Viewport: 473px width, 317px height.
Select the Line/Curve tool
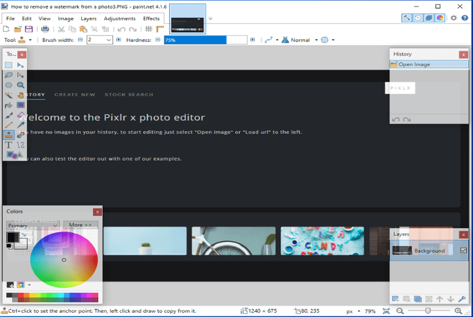[x=21, y=145]
